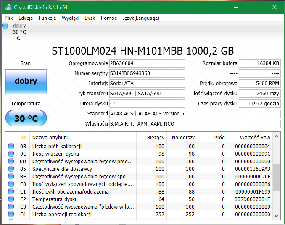285x225 pixels.
Task: Open the Plik menu
Action: pyautogui.click(x=8, y=18)
